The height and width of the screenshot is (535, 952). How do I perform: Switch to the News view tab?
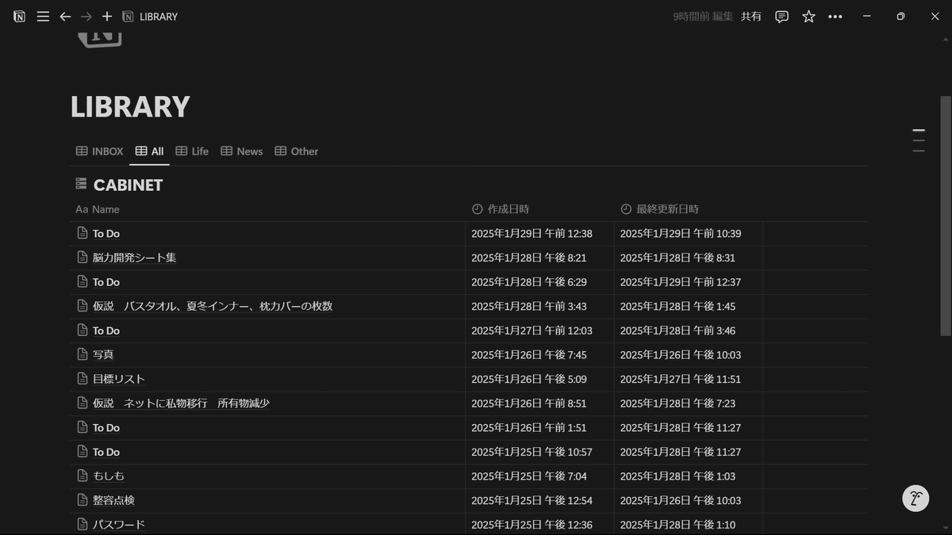click(x=241, y=151)
